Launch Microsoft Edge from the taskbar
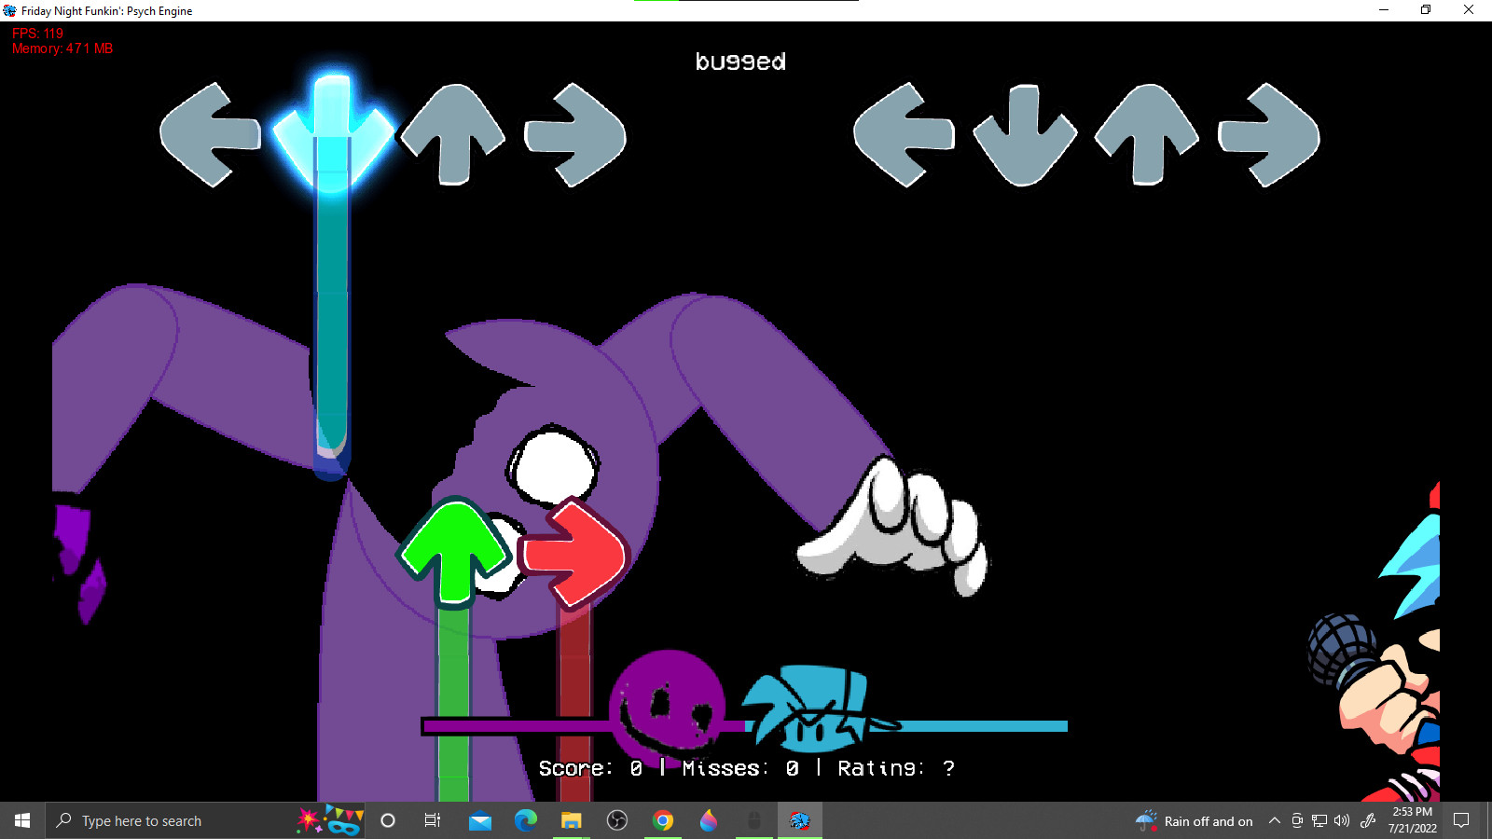The image size is (1492, 839). pos(526,820)
